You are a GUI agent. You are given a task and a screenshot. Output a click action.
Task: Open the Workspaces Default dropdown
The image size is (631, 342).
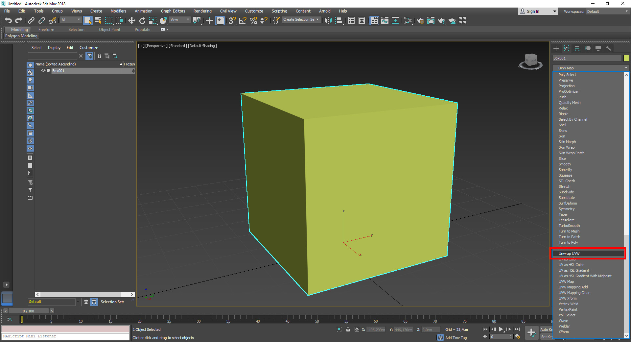click(x=607, y=12)
